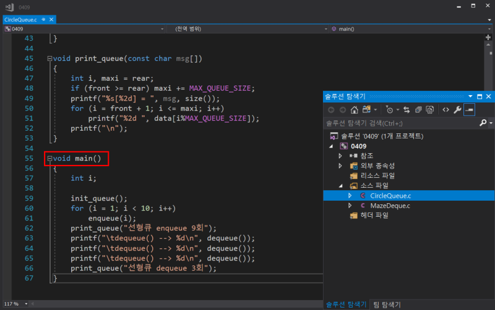Click line number 55 in the gutter
Image resolution: width=495 pixels, height=310 pixels.
[x=28, y=159]
